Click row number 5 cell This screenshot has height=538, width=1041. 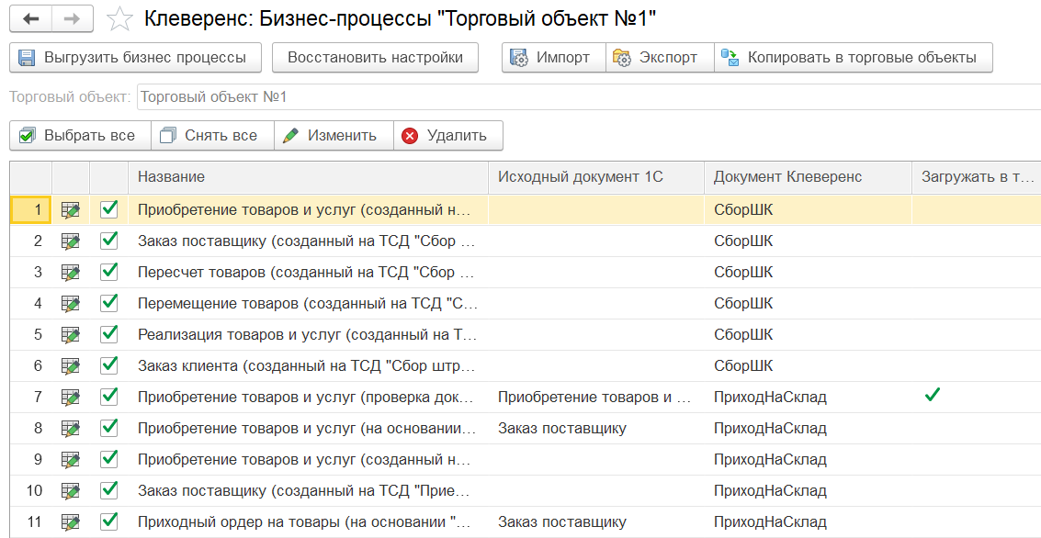pyautogui.click(x=30, y=335)
